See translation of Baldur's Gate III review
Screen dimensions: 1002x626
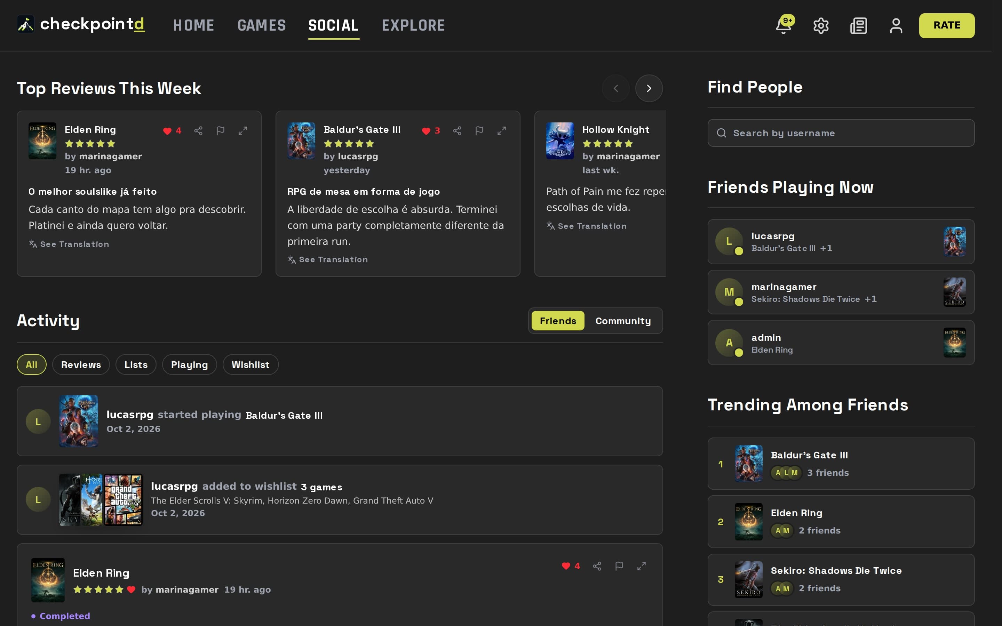pyautogui.click(x=327, y=259)
